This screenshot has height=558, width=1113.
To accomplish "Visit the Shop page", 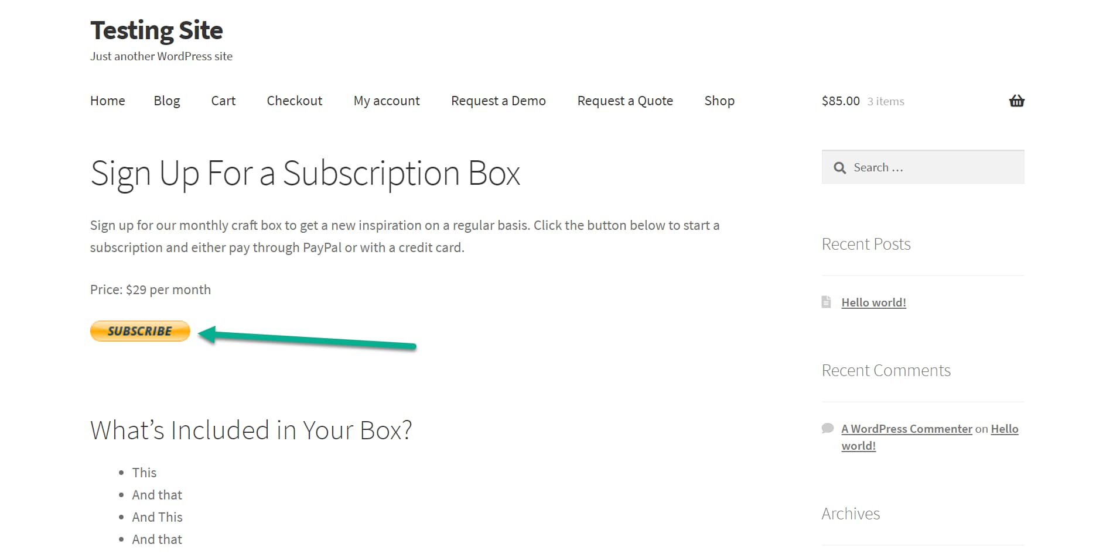I will (719, 101).
